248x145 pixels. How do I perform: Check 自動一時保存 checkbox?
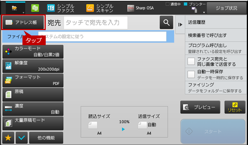[191, 74]
